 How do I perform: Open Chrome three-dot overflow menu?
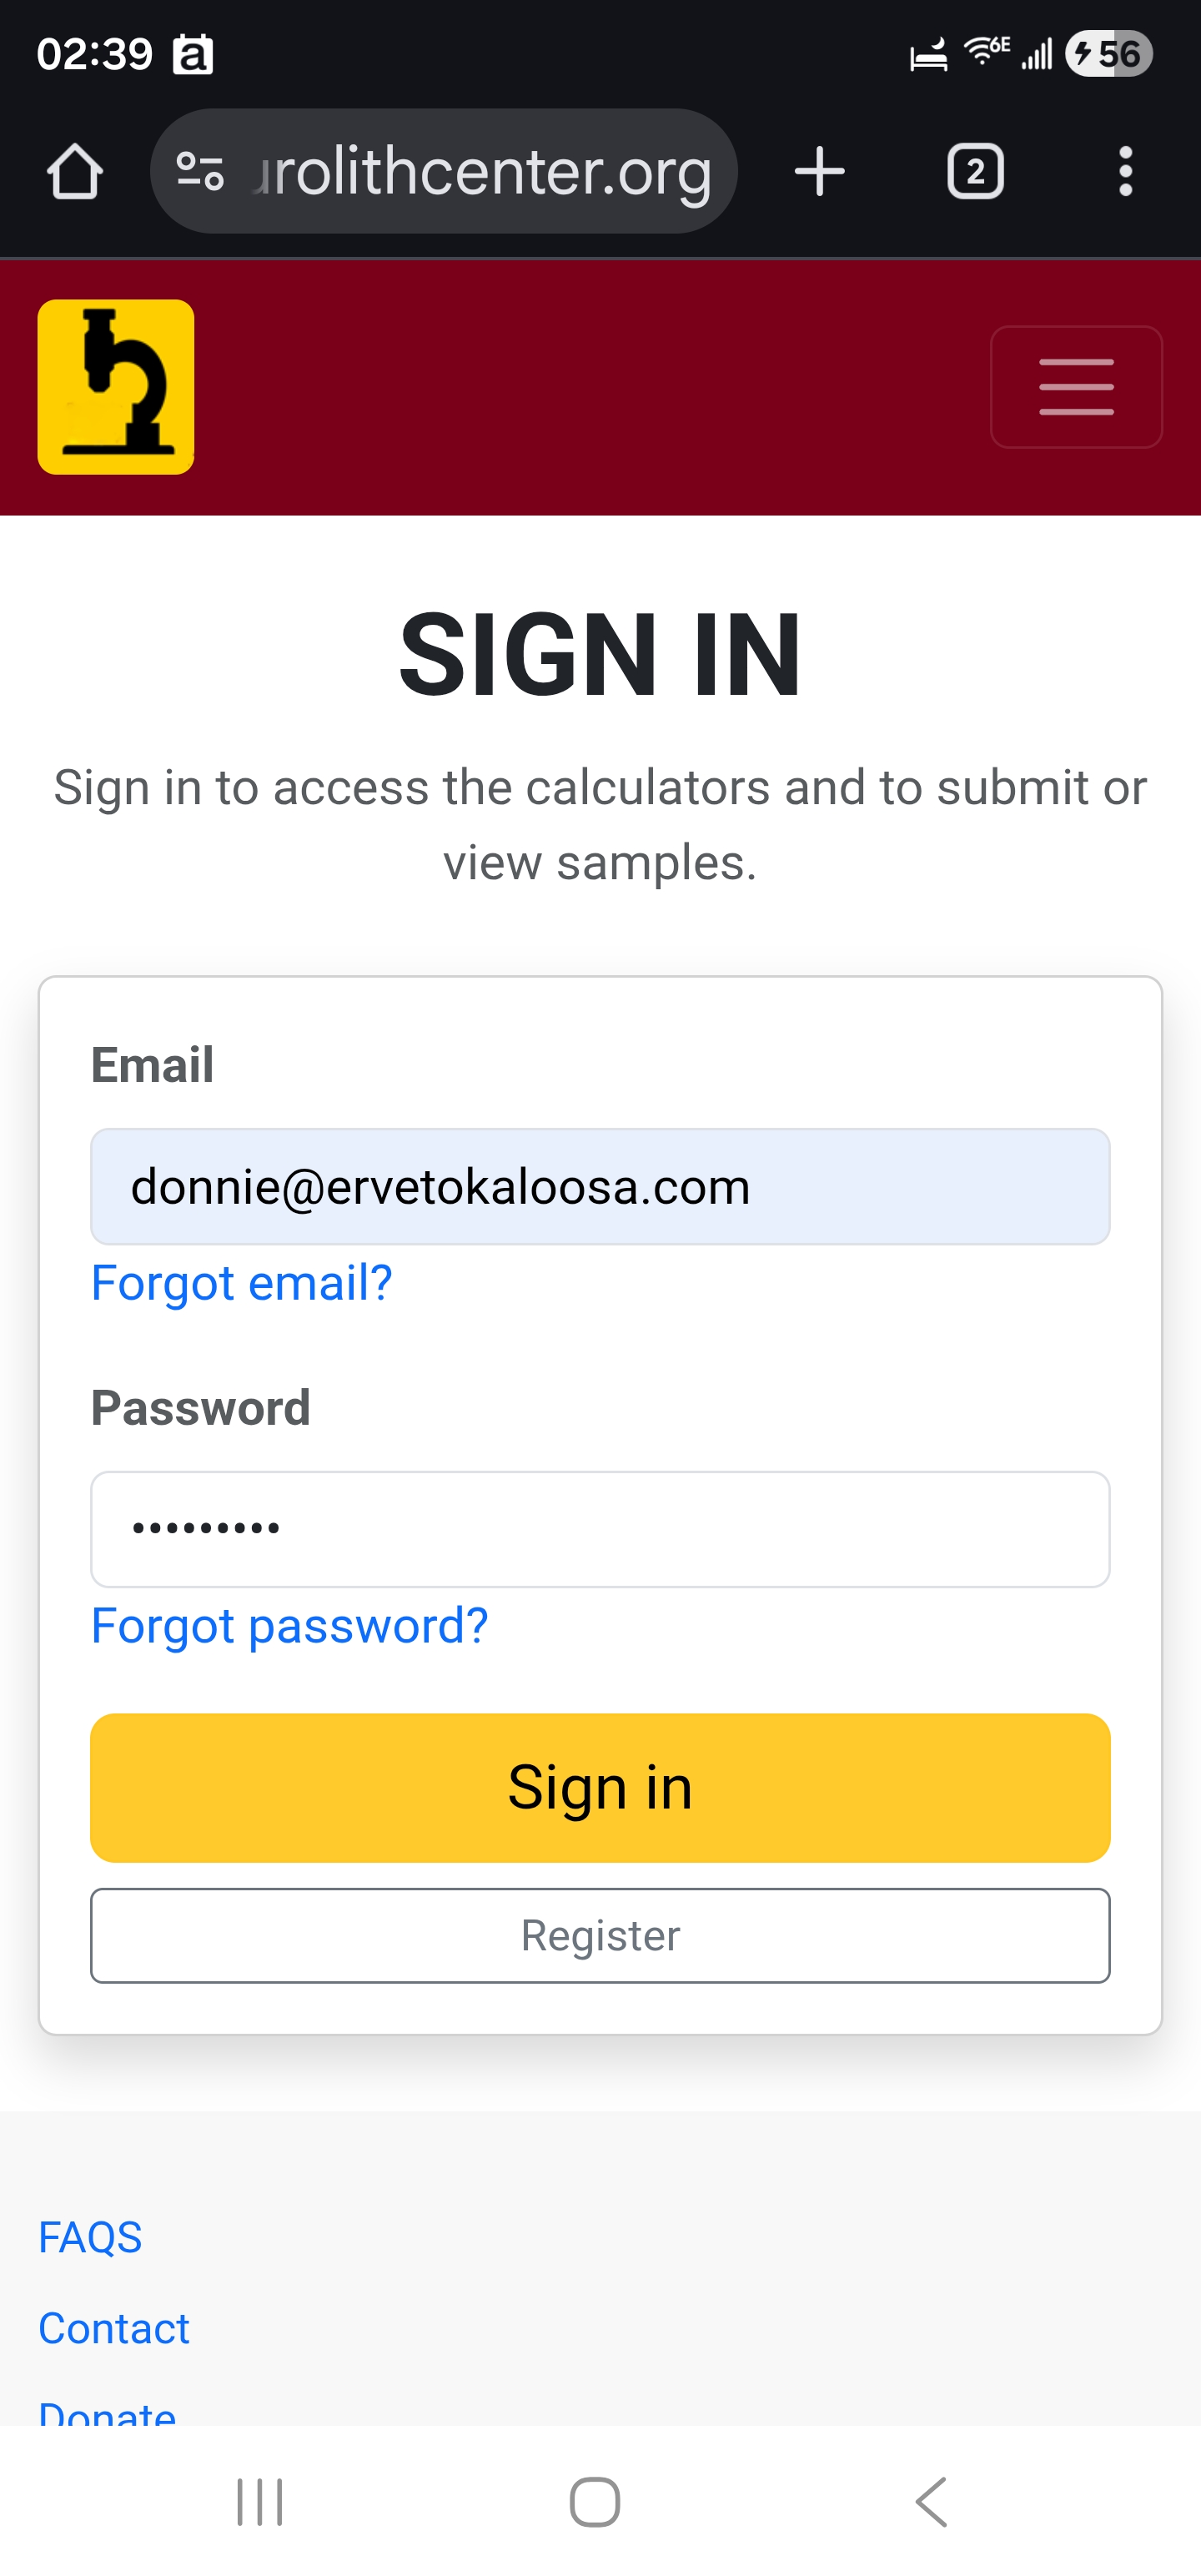pyautogui.click(x=1125, y=171)
